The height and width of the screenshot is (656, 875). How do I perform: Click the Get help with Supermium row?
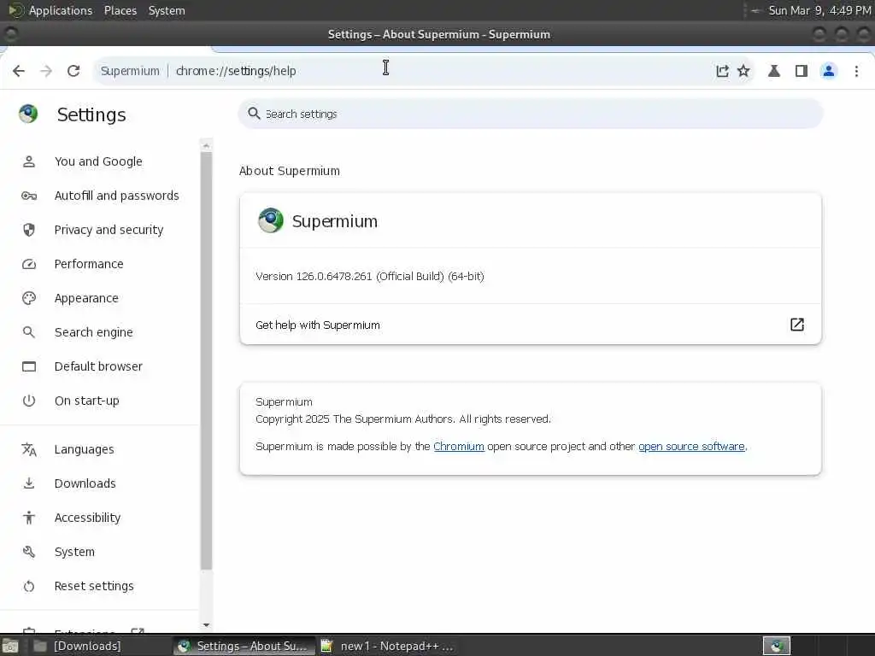pos(530,325)
